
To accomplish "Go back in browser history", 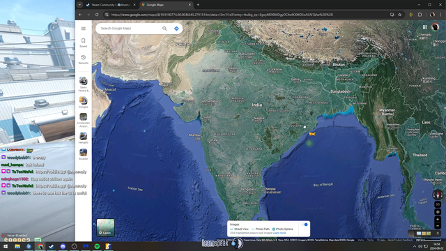I will click(x=80, y=15).
